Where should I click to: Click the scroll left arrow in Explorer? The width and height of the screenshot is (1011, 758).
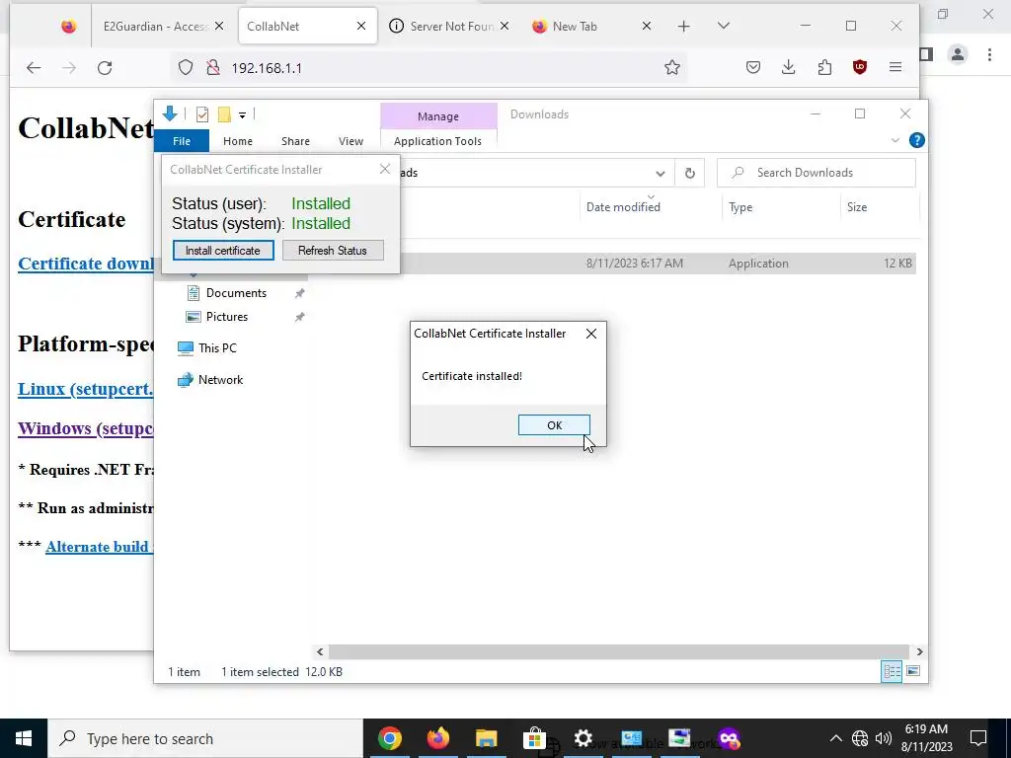tap(320, 651)
